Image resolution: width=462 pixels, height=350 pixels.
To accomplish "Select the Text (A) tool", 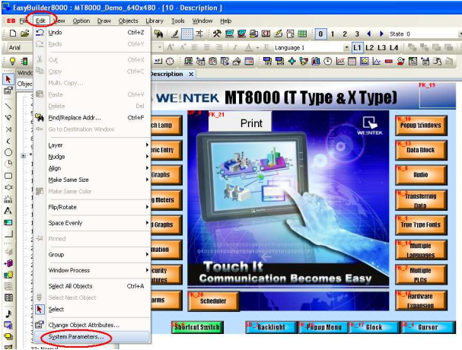I will pos(8,211).
